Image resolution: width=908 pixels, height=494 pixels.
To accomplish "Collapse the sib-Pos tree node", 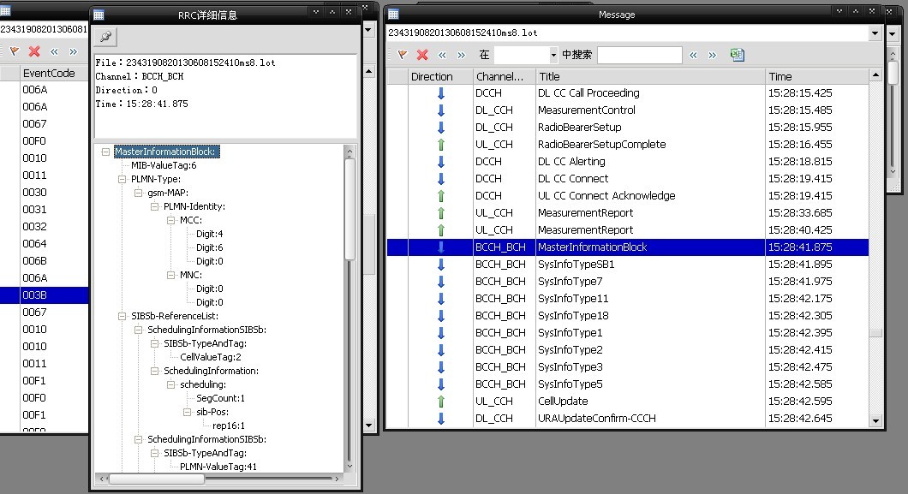I will click(187, 413).
